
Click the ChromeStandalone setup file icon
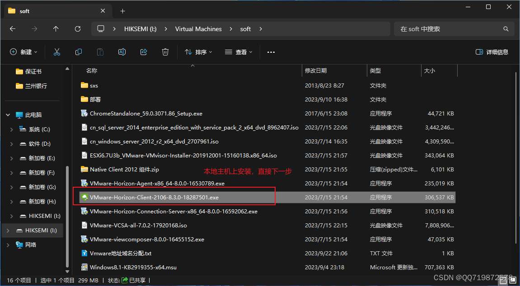click(x=84, y=113)
